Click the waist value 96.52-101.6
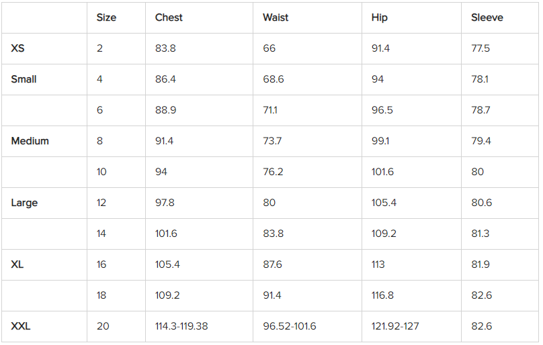Viewport: 543px width, 345px height. click(289, 327)
